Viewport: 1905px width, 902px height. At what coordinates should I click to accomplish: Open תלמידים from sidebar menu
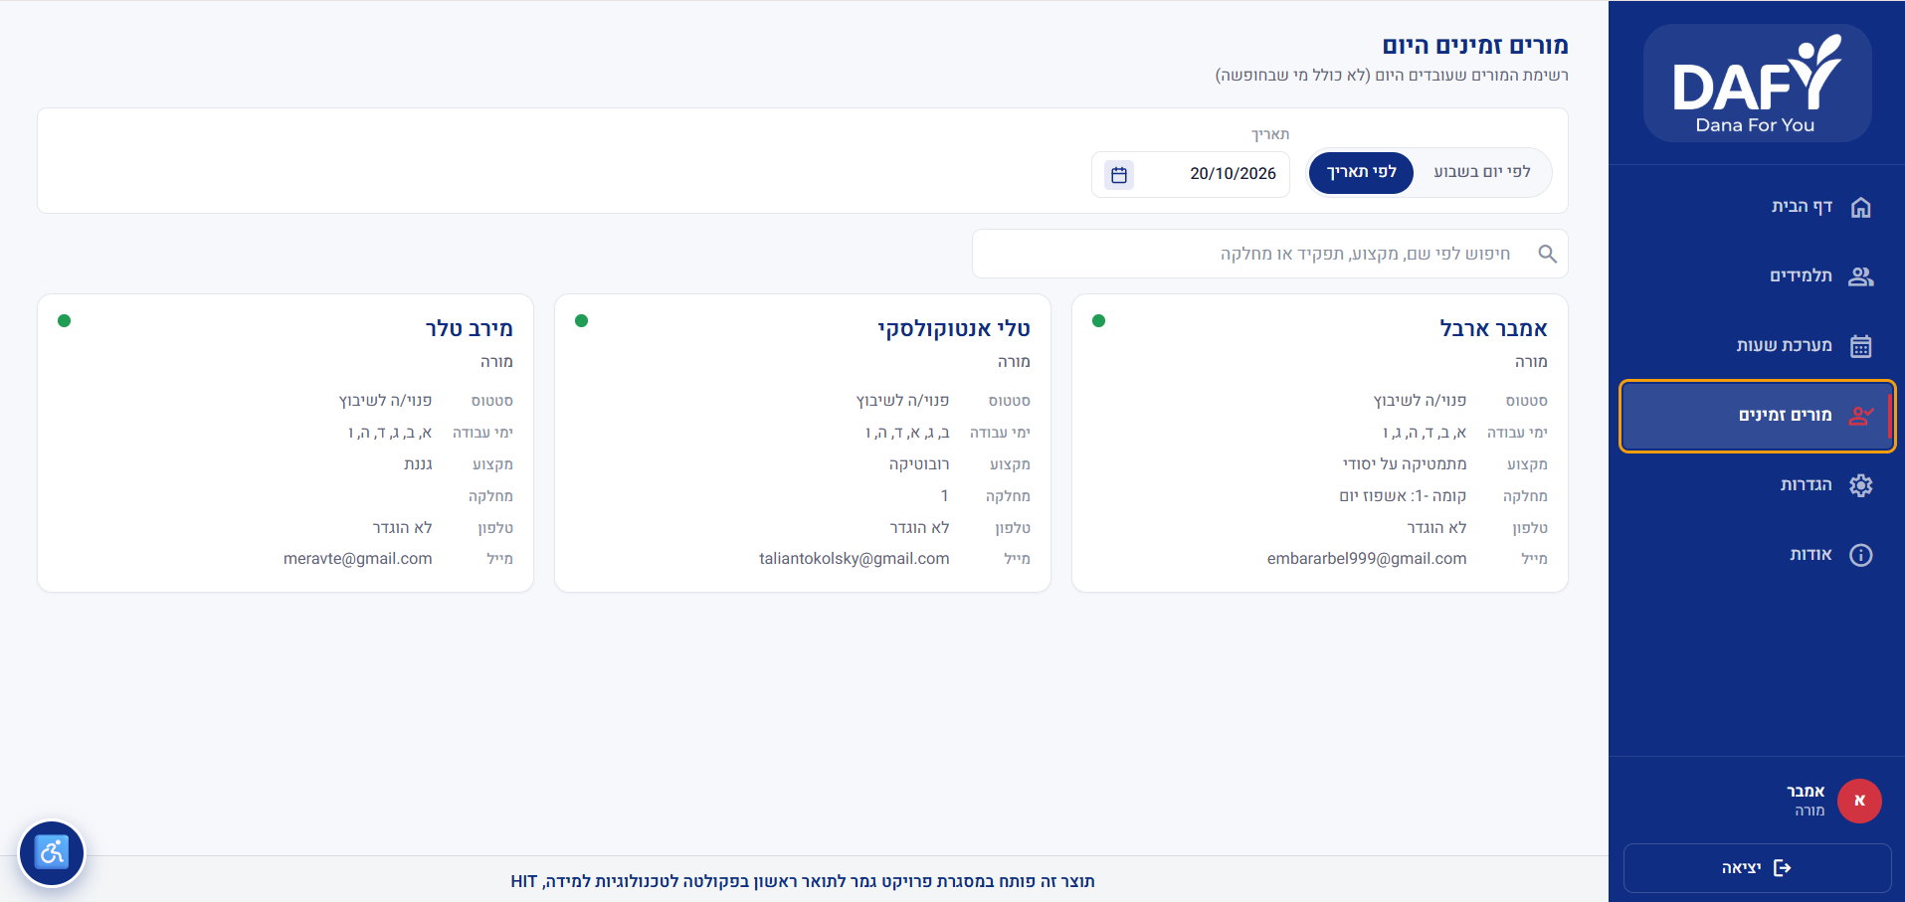[x=1757, y=276]
